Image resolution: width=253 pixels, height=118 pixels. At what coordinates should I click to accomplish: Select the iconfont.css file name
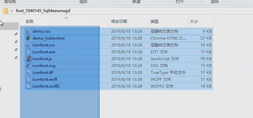[x=44, y=45]
